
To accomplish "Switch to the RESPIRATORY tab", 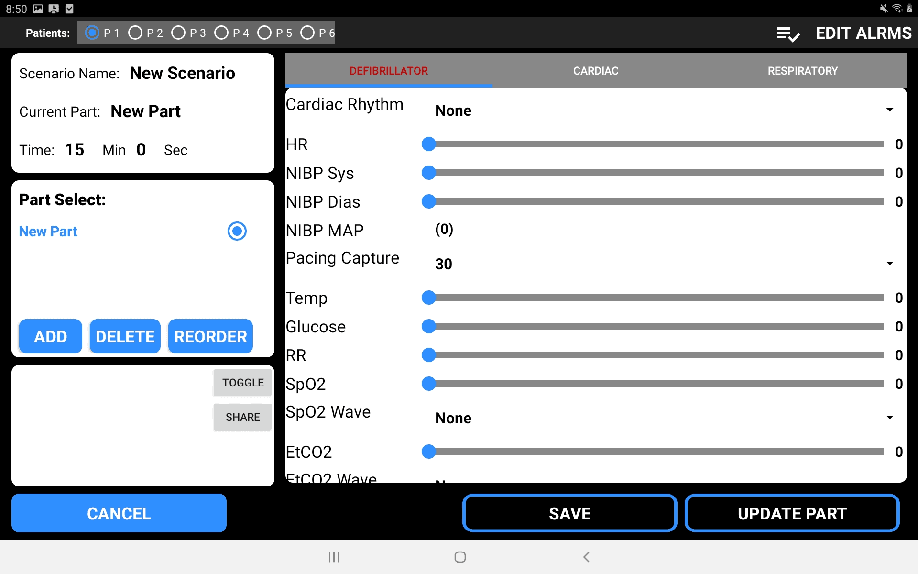I will pyautogui.click(x=802, y=70).
